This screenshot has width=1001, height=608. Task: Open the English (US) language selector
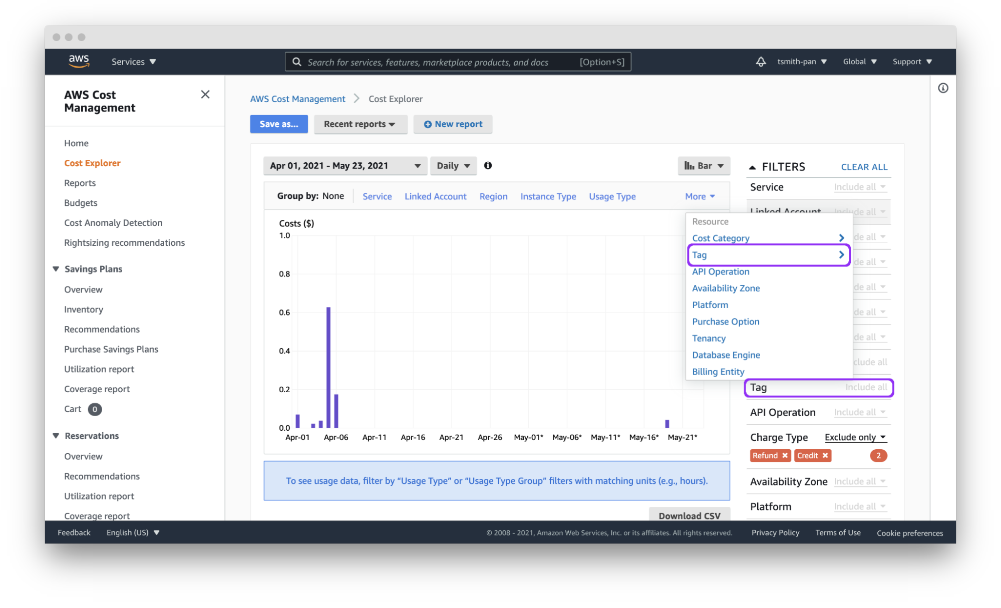pos(133,532)
